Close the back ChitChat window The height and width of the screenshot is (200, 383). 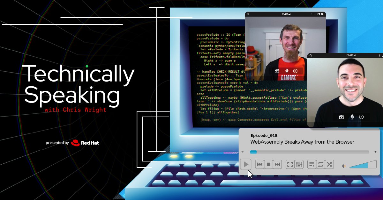[x=322, y=14]
